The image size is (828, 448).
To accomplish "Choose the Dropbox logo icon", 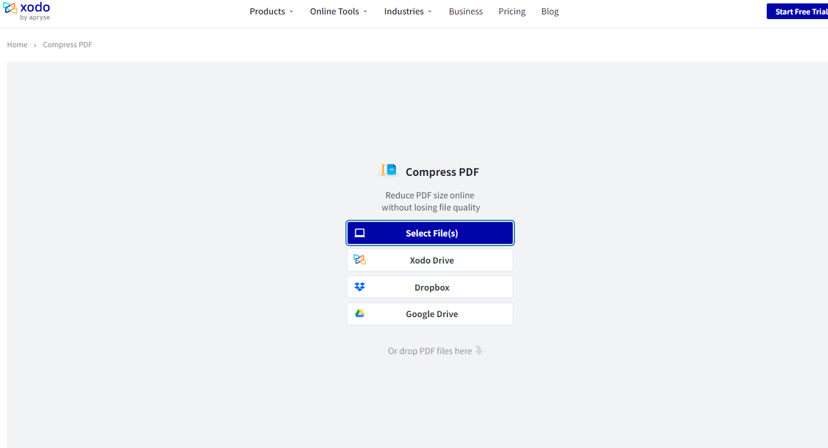I will point(360,287).
